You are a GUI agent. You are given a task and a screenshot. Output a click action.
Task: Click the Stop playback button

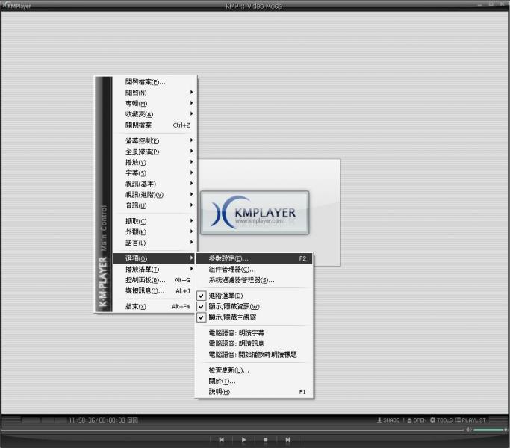265,440
